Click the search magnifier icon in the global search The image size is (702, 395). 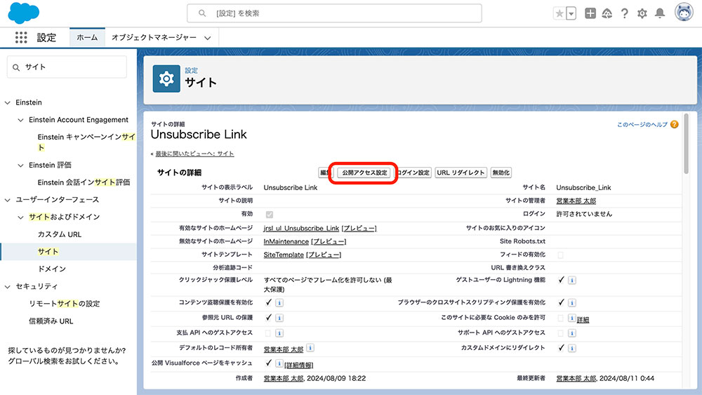(x=202, y=13)
